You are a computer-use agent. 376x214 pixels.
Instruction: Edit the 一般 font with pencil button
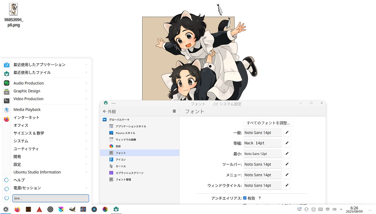pos(287,133)
